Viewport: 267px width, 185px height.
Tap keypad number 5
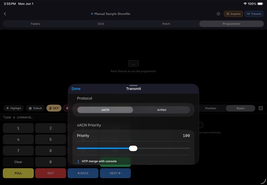(51, 139)
